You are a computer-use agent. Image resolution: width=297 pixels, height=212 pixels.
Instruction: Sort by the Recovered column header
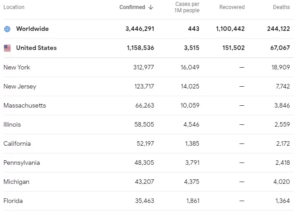[232, 7]
